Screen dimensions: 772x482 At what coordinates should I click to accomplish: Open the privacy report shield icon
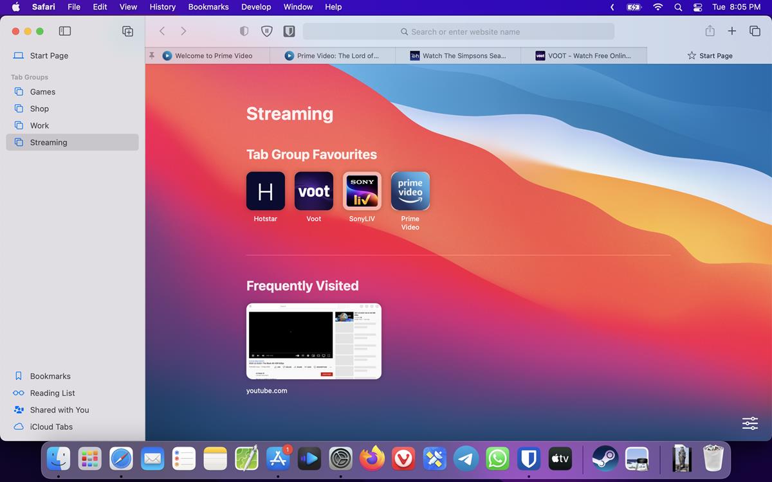(244, 31)
